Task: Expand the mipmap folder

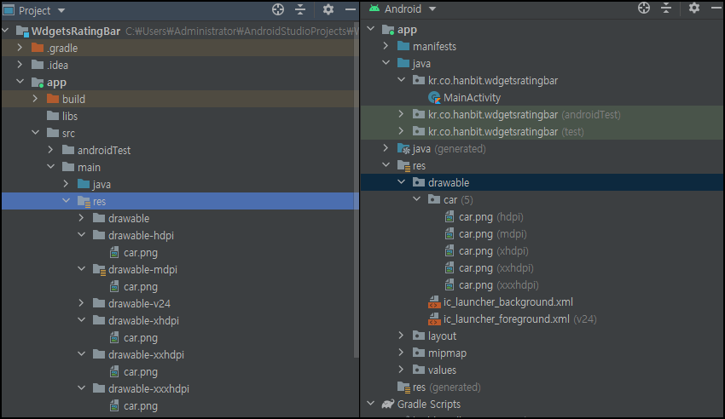Action: 402,353
